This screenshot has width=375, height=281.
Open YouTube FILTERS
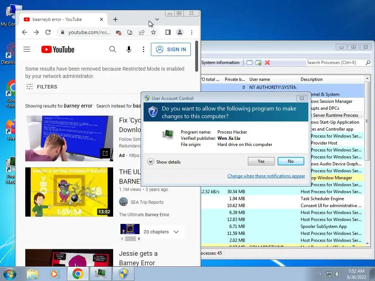click(x=42, y=87)
